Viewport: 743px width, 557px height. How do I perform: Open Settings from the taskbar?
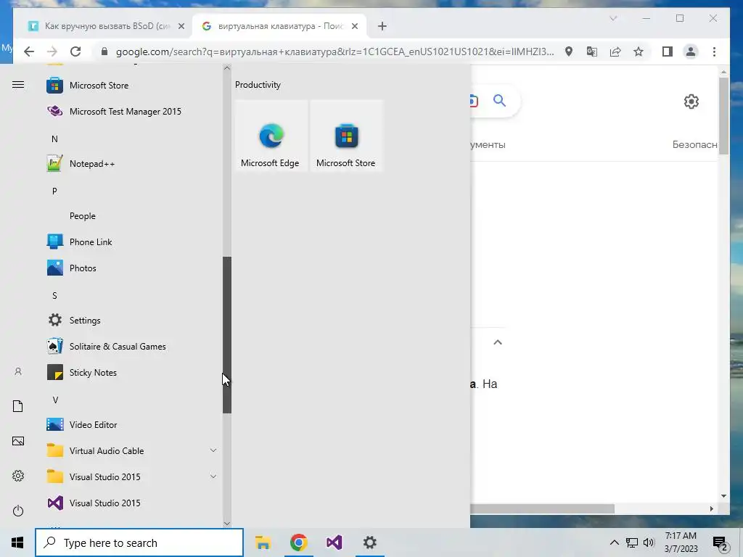[369, 542]
